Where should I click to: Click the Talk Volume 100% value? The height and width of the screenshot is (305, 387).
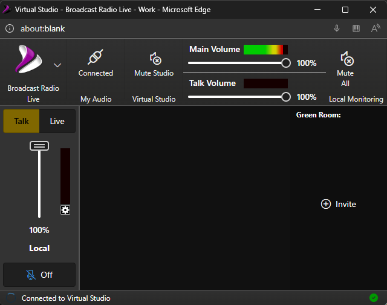point(307,97)
